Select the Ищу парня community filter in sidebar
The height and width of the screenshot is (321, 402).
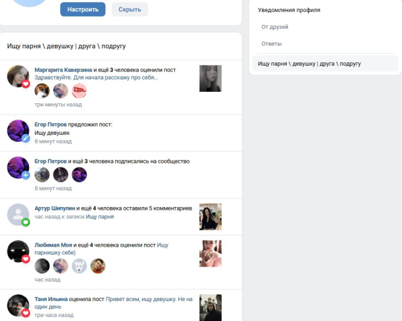pyautogui.click(x=326, y=64)
